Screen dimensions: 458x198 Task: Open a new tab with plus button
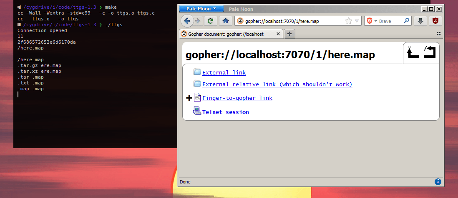(289, 34)
